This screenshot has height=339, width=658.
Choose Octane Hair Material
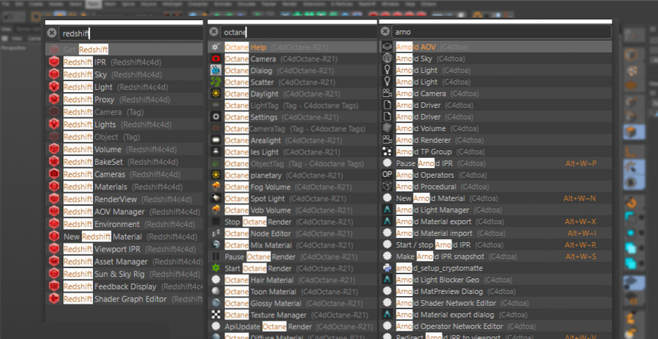point(292,280)
